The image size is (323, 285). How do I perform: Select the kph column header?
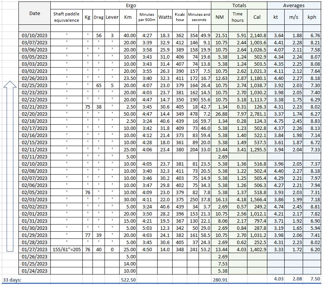click(312, 17)
